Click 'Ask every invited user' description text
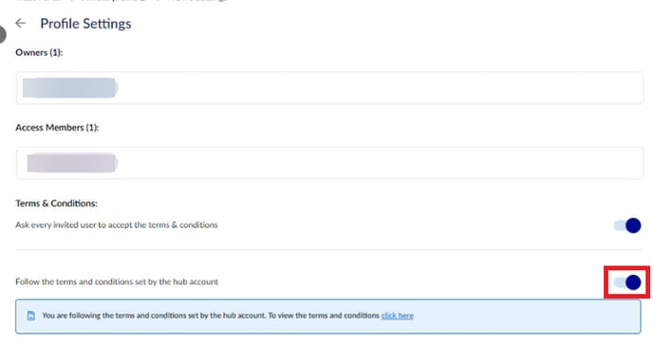 pyautogui.click(x=117, y=225)
